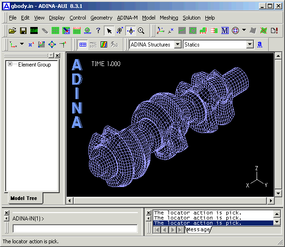This screenshot has width=285, height=247.
Task: Click the surface labels diamond icon
Action: pyautogui.click(x=52, y=45)
